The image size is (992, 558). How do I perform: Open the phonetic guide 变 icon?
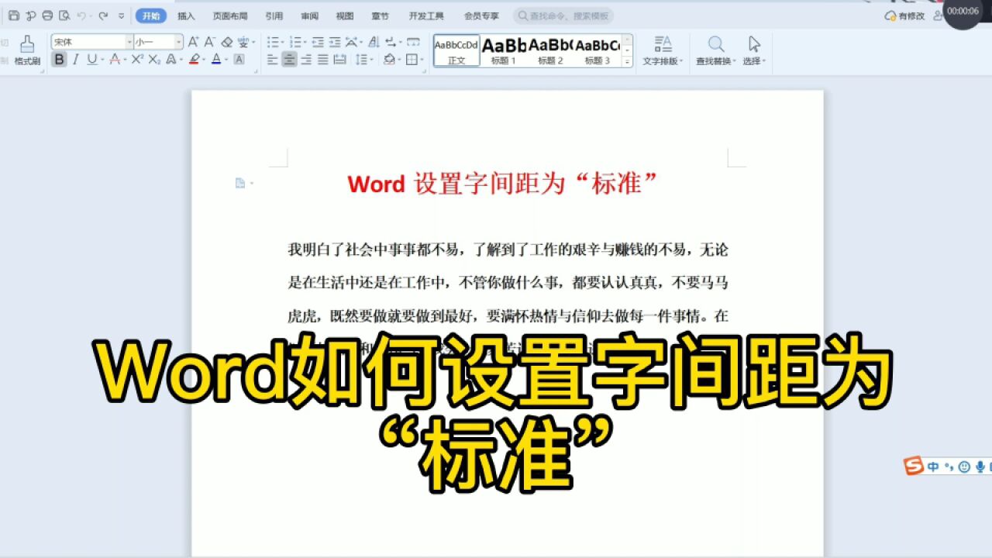point(245,42)
